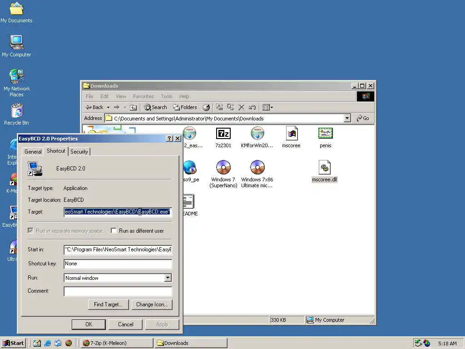This screenshot has height=349, width=465.
Task: Click Show Desktop in Quick Launch
Action: point(37,343)
